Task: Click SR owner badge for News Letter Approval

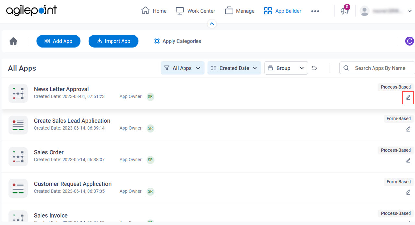Action: [150, 97]
